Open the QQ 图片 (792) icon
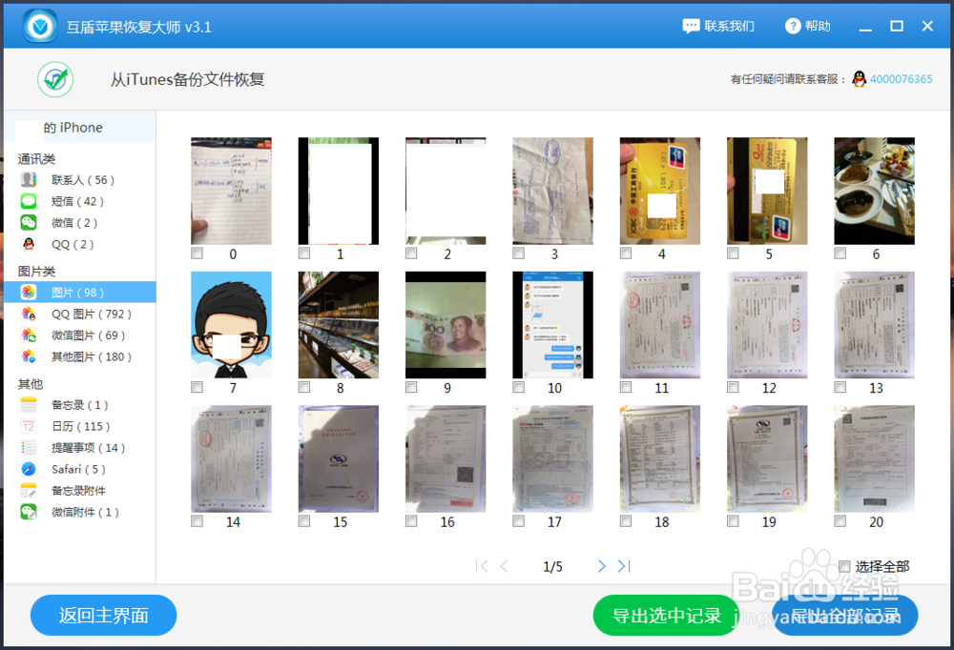Screen dimensions: 954x650 coord(29,314)
